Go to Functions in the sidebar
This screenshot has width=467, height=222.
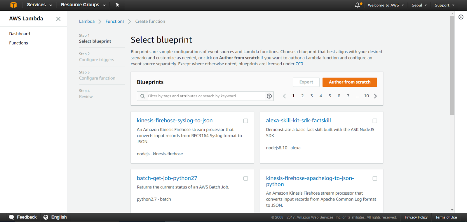[x=19, y=43]
